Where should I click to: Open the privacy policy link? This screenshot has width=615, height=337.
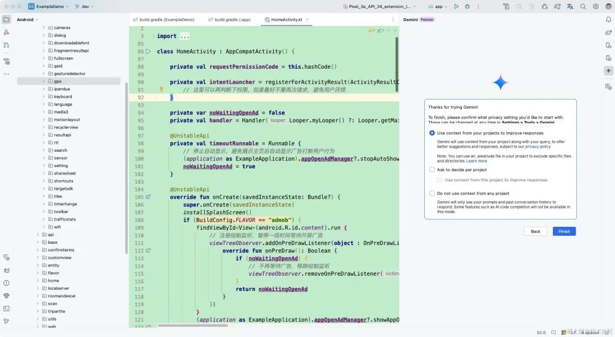pyautogui.click(x=538, y=147)
